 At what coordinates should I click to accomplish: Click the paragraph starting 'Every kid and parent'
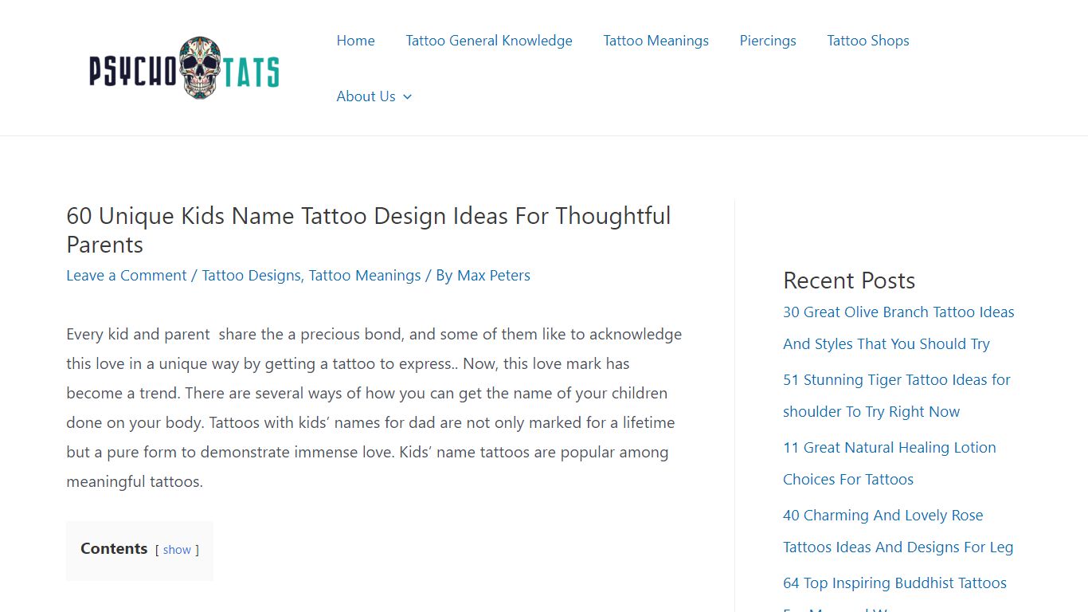click(x=374, y=408)
